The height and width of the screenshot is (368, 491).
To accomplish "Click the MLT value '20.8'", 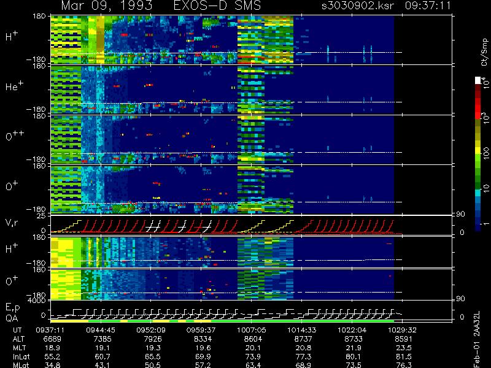I will (303, 348).
